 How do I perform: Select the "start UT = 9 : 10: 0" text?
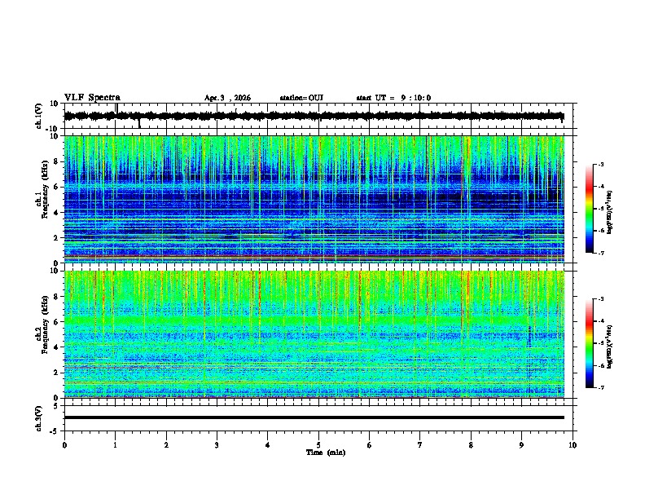[x=393, y=98]
